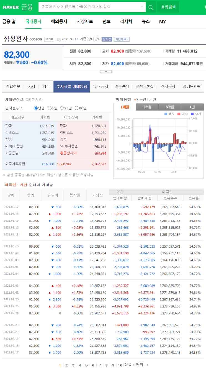Viewport: 206px width, 372px height.
Task: Open 뉴스 menu
Action: point(146,21)
